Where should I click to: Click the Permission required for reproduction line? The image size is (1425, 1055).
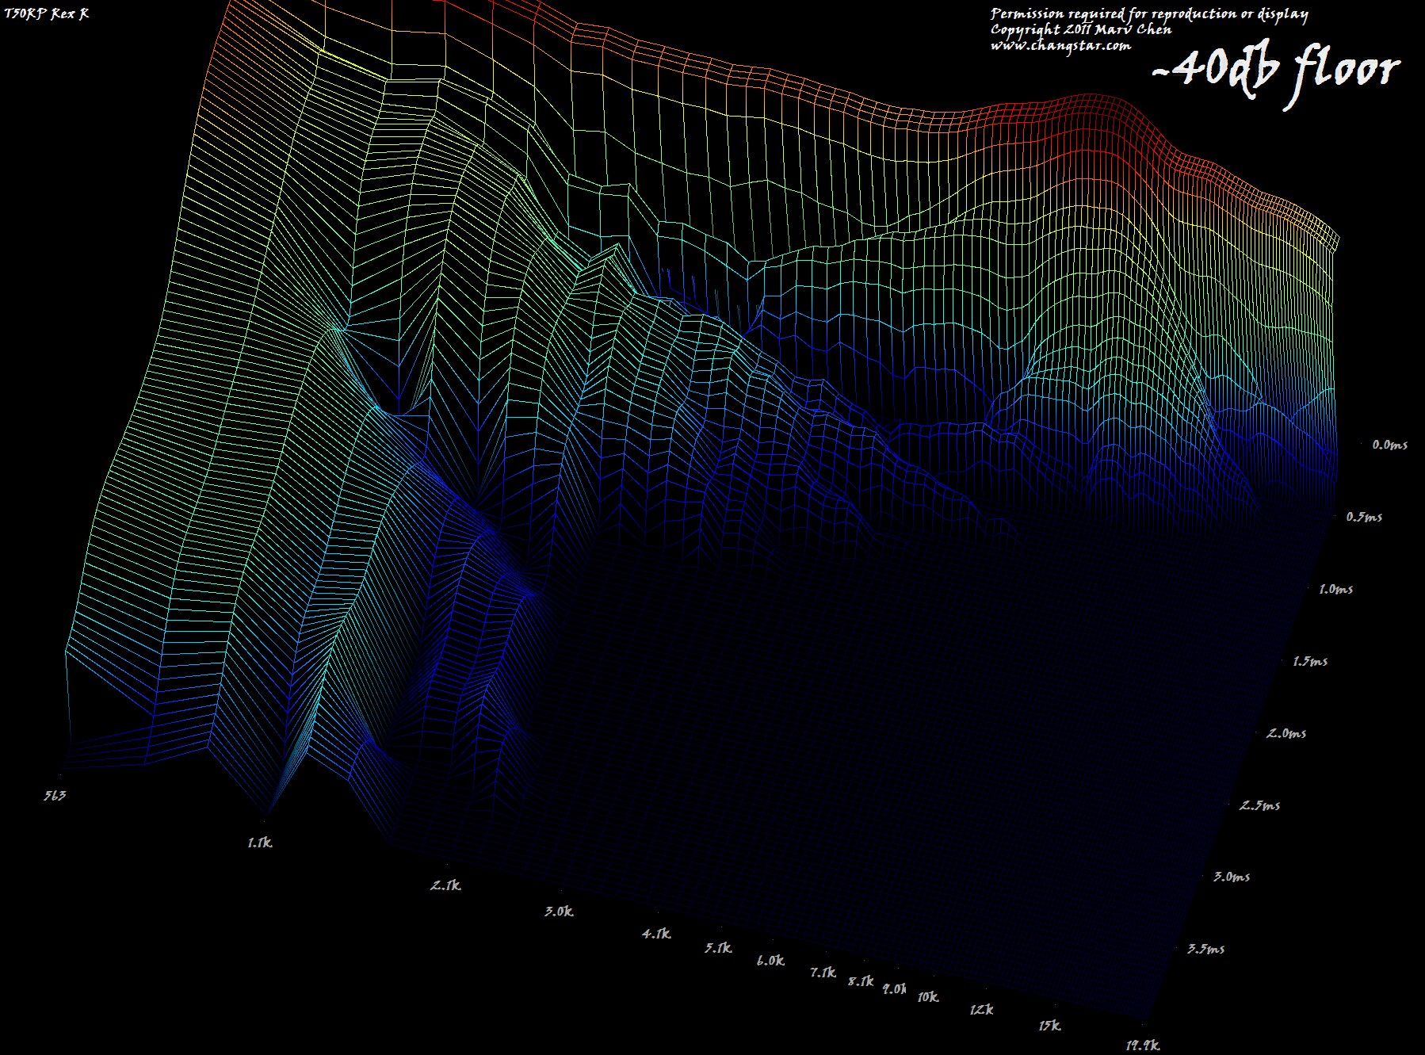(1149, 13)
